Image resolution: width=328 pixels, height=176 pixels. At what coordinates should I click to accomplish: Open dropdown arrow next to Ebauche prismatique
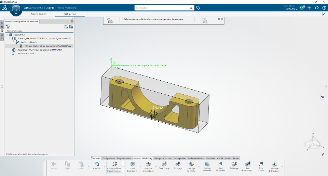(156, 167)
